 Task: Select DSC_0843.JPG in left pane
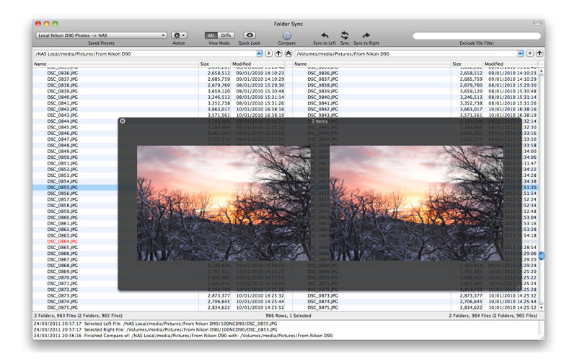pyautogui.click(x=63, y=116)
